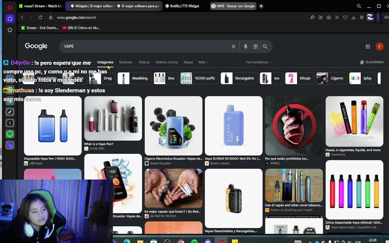Open the Vapestore e-cigarettes image
Viewport: 389px width, 243px height.
tap(354, 122)
